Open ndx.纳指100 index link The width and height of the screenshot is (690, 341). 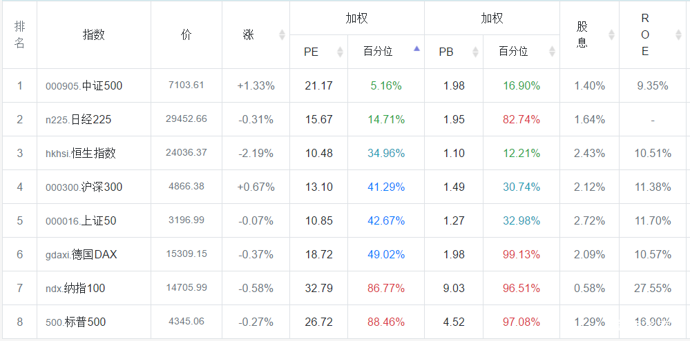(75, 289)
